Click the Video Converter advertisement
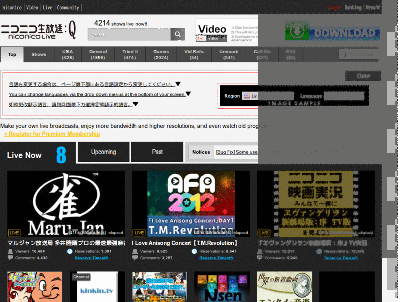Viewport: 403px width, 302px height. (227, 30)
